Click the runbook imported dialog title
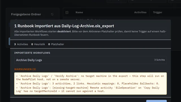 [64, 26]
